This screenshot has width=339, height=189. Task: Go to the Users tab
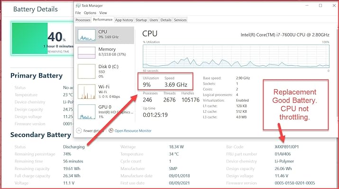(x=154, y=20)
